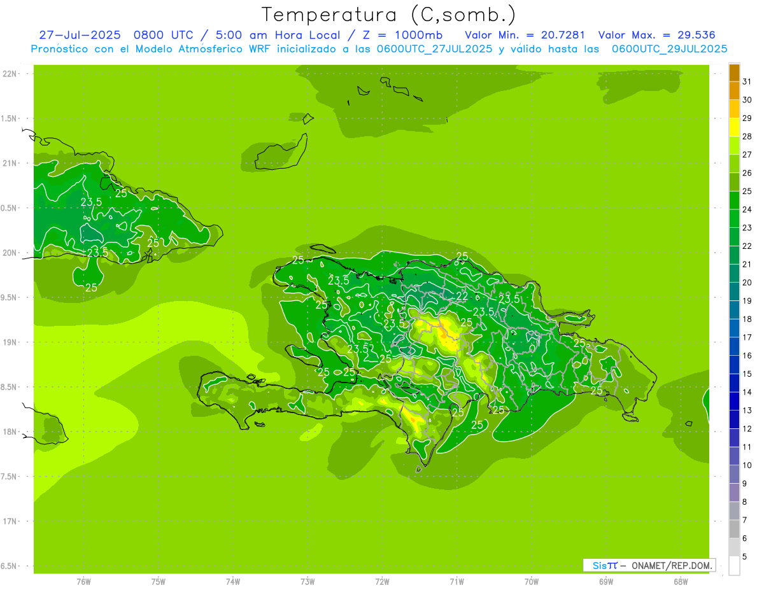Click the '22' contour label on the map
This screenshot has height=590, width=764.
(462, 296)
